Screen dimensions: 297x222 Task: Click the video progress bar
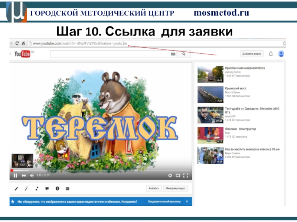(101, 171)
